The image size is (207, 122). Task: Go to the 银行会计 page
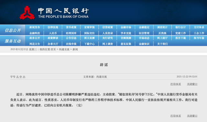(180, 27)
